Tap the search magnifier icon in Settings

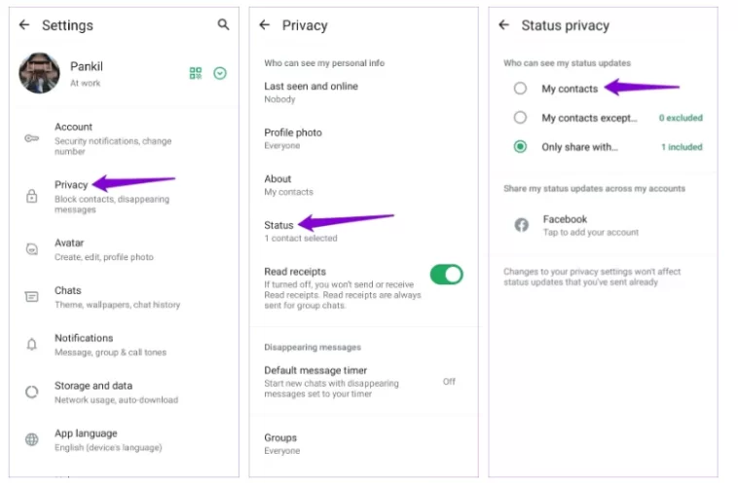pos(223,24)
